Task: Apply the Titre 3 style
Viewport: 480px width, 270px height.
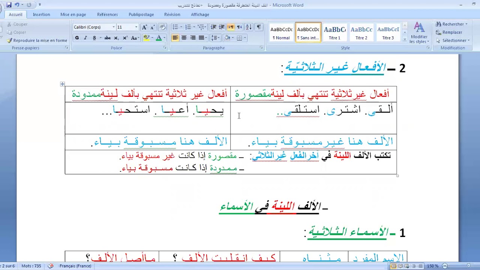Action: click(x=388, y=33)
